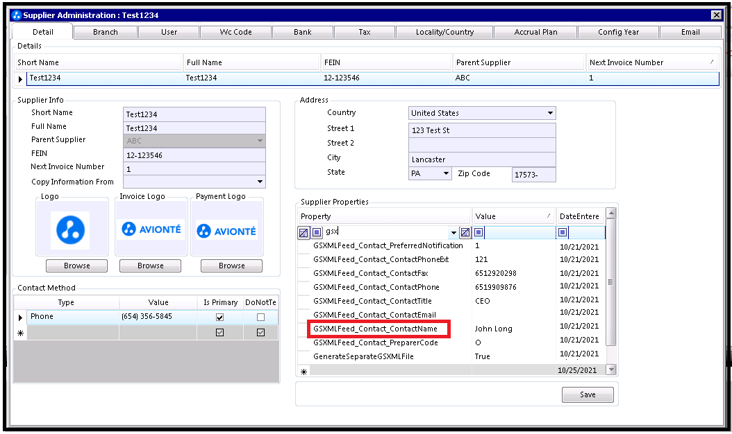732x434 pixels.
Task: Click the Supplier Properties vertical scrollbar thumb
Action: pyautogui.click(x=610, y=282)
